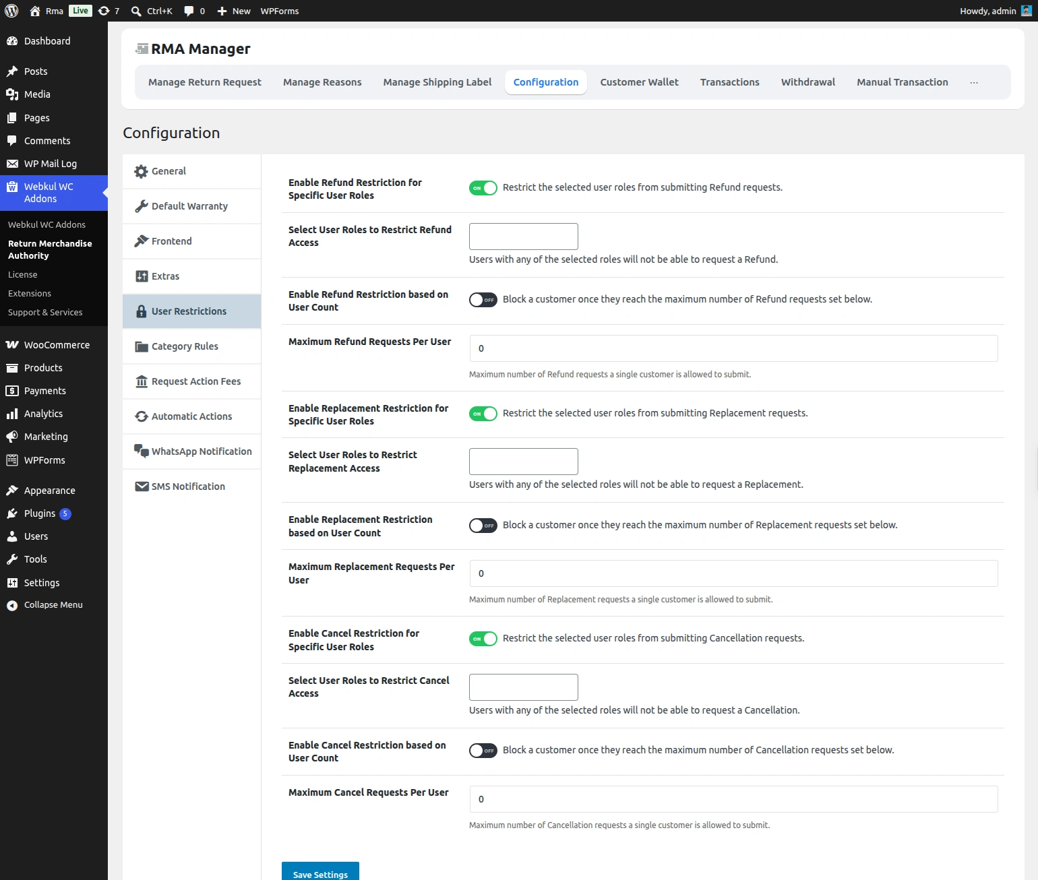The height and width of the screenshot is (880, 1038).
Task: Open the Transactions tab
Action: [730, 82]
